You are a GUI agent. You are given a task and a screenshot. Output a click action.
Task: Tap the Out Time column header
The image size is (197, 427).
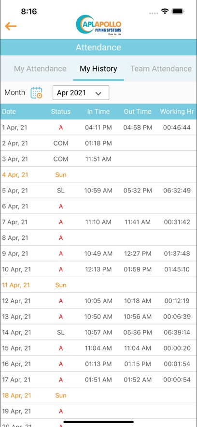(x=138, y=111)
